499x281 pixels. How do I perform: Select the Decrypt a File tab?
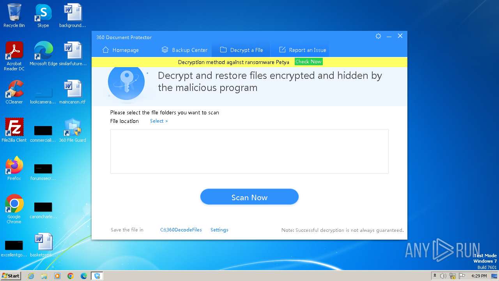[241, 50]
